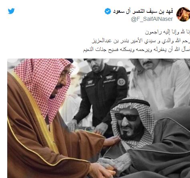Click the @F_SaifAlNaser handle
The height and width of the screenshot is (178, 190).
152,19
